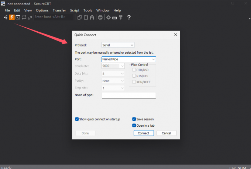This screenshot has height=169, width=251.
Task: Open the Data bits dropdown
Action: click(113, 74)
